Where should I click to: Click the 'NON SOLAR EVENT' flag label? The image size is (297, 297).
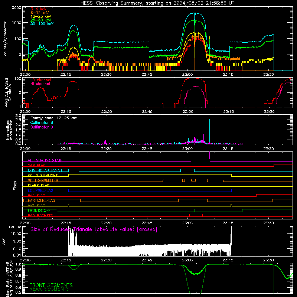point(45,170)
